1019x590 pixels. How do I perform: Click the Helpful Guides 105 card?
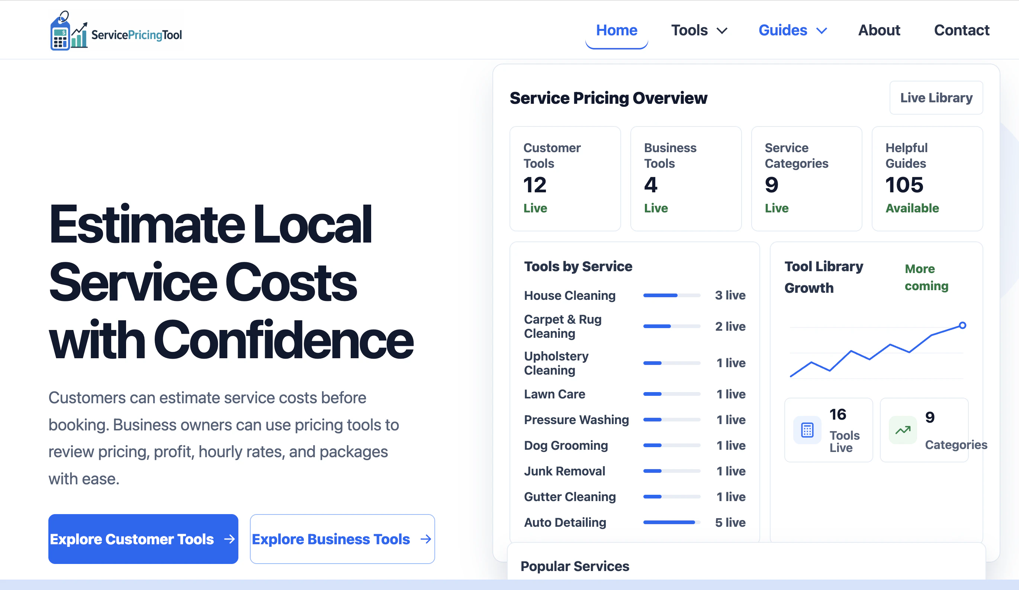pos(927,178)
